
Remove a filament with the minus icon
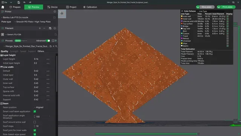pos(44,28)
